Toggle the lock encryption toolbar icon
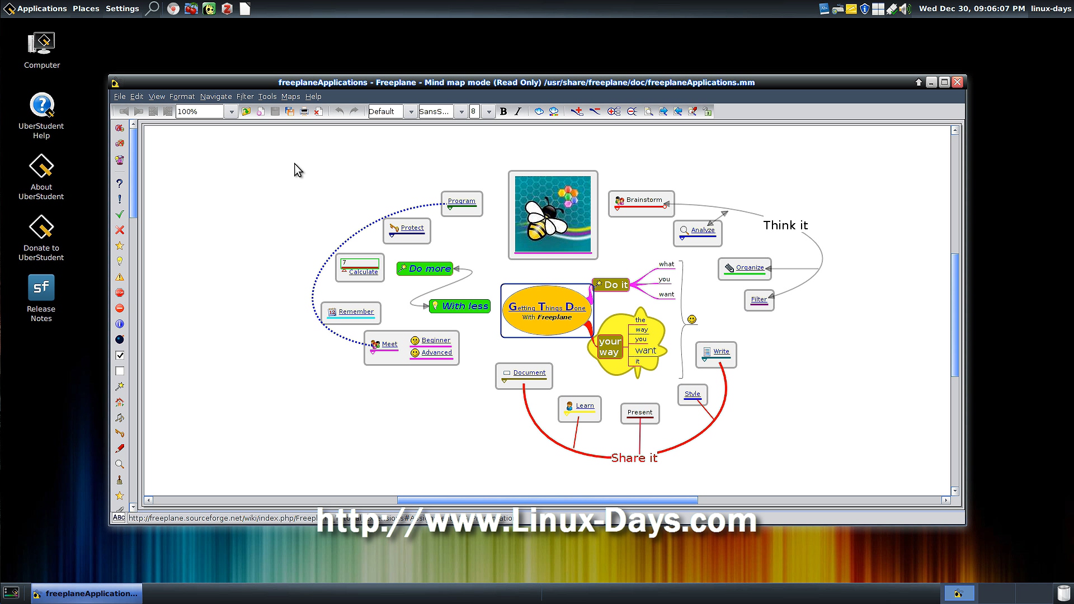1074x604 pixels. click(x=707, y=111)
